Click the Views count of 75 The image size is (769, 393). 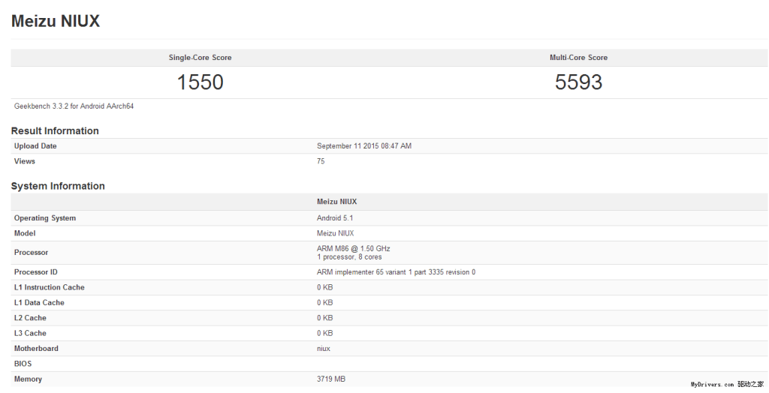tap(321, 161)
